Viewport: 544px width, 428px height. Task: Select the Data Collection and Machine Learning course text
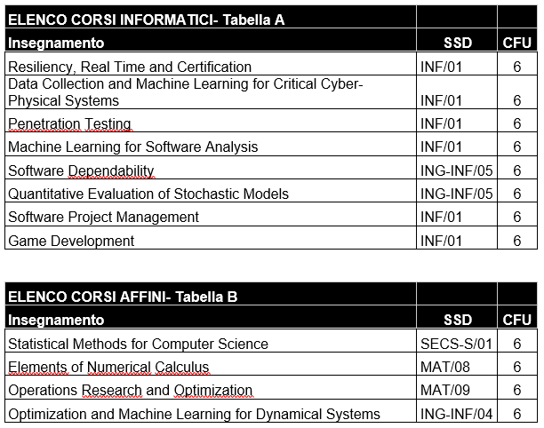185,92
